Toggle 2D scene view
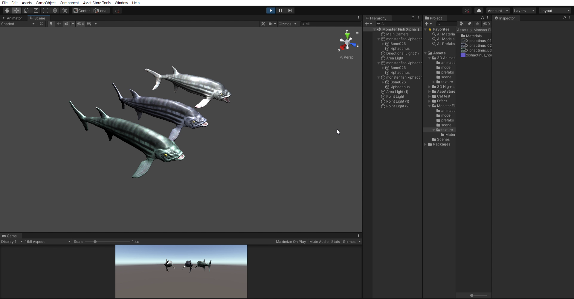The width and height of the screenshot is (574, 299). point(42,24)
